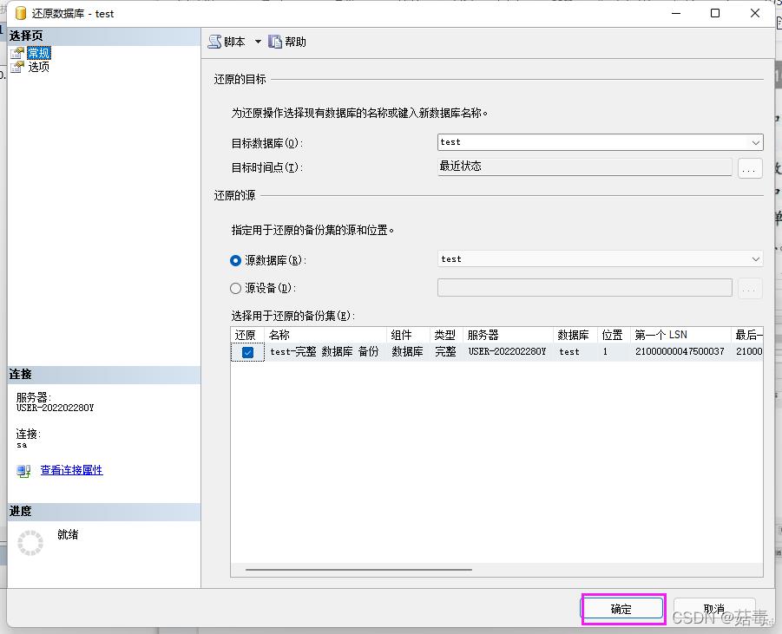782x634 pixels.
Task: Click the 类型 column header
Action: pos(446,335)
